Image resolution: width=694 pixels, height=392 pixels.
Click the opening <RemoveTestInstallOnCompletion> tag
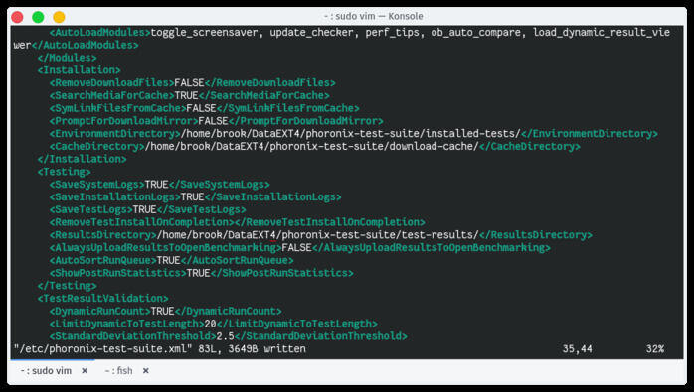[x=141, y=222]
